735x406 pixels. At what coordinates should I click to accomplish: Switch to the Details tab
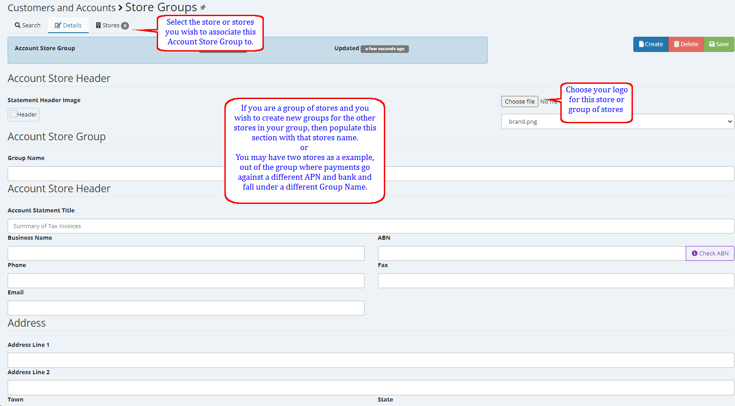pos(68,26)
